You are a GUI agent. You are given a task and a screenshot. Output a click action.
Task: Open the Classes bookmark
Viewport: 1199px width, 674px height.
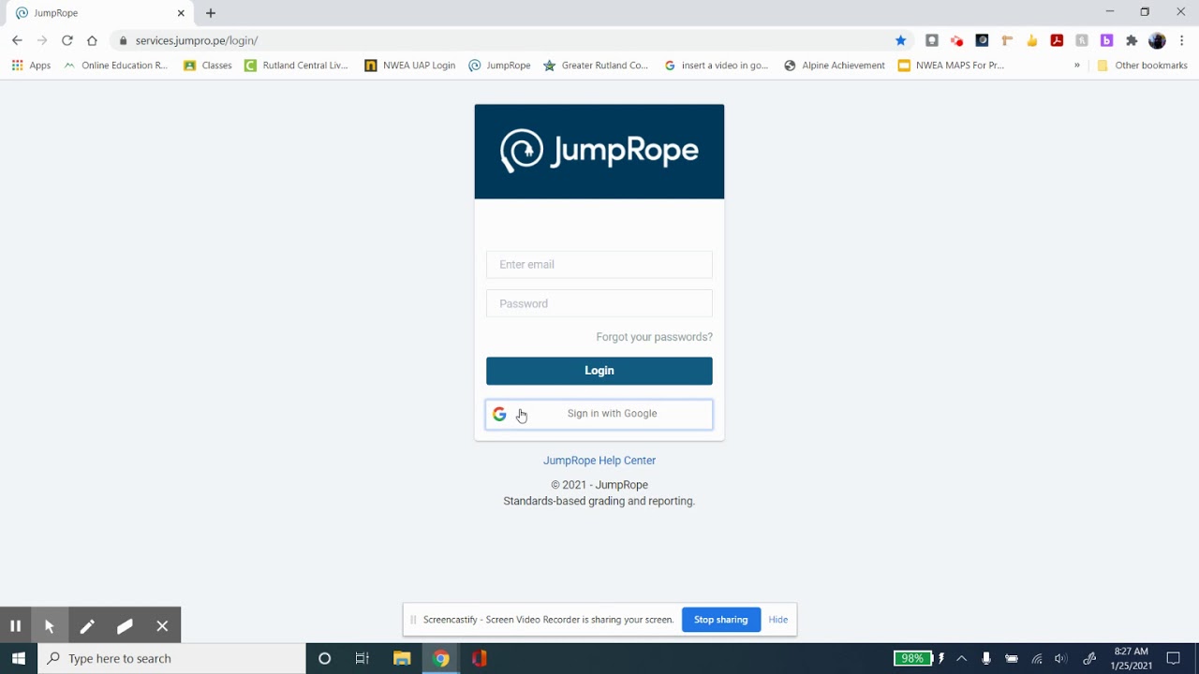208,66
